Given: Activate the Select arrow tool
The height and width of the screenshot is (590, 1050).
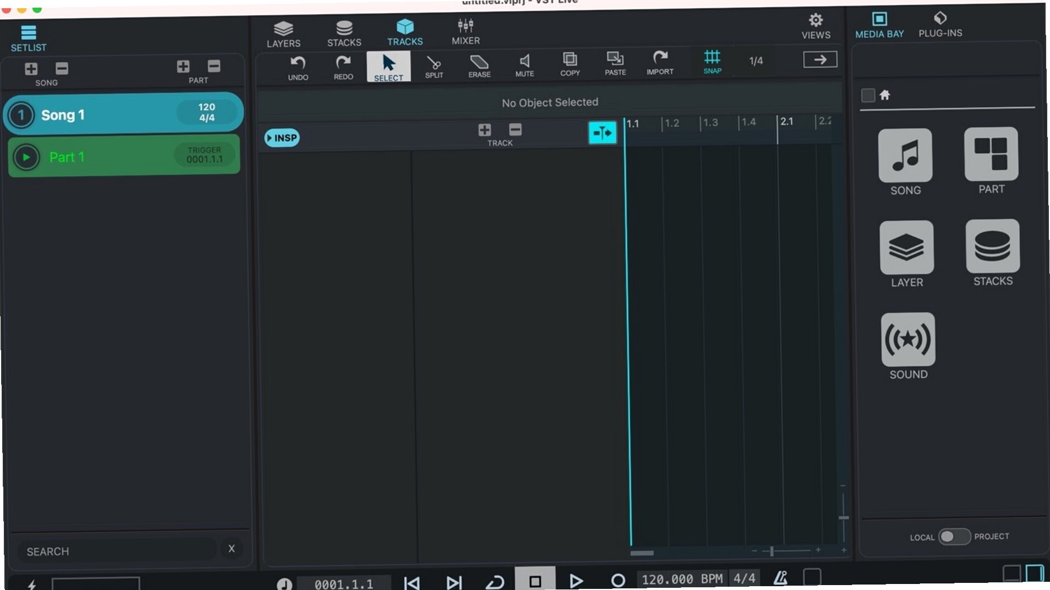Looking at the screenshot, I should coord(389,67).
